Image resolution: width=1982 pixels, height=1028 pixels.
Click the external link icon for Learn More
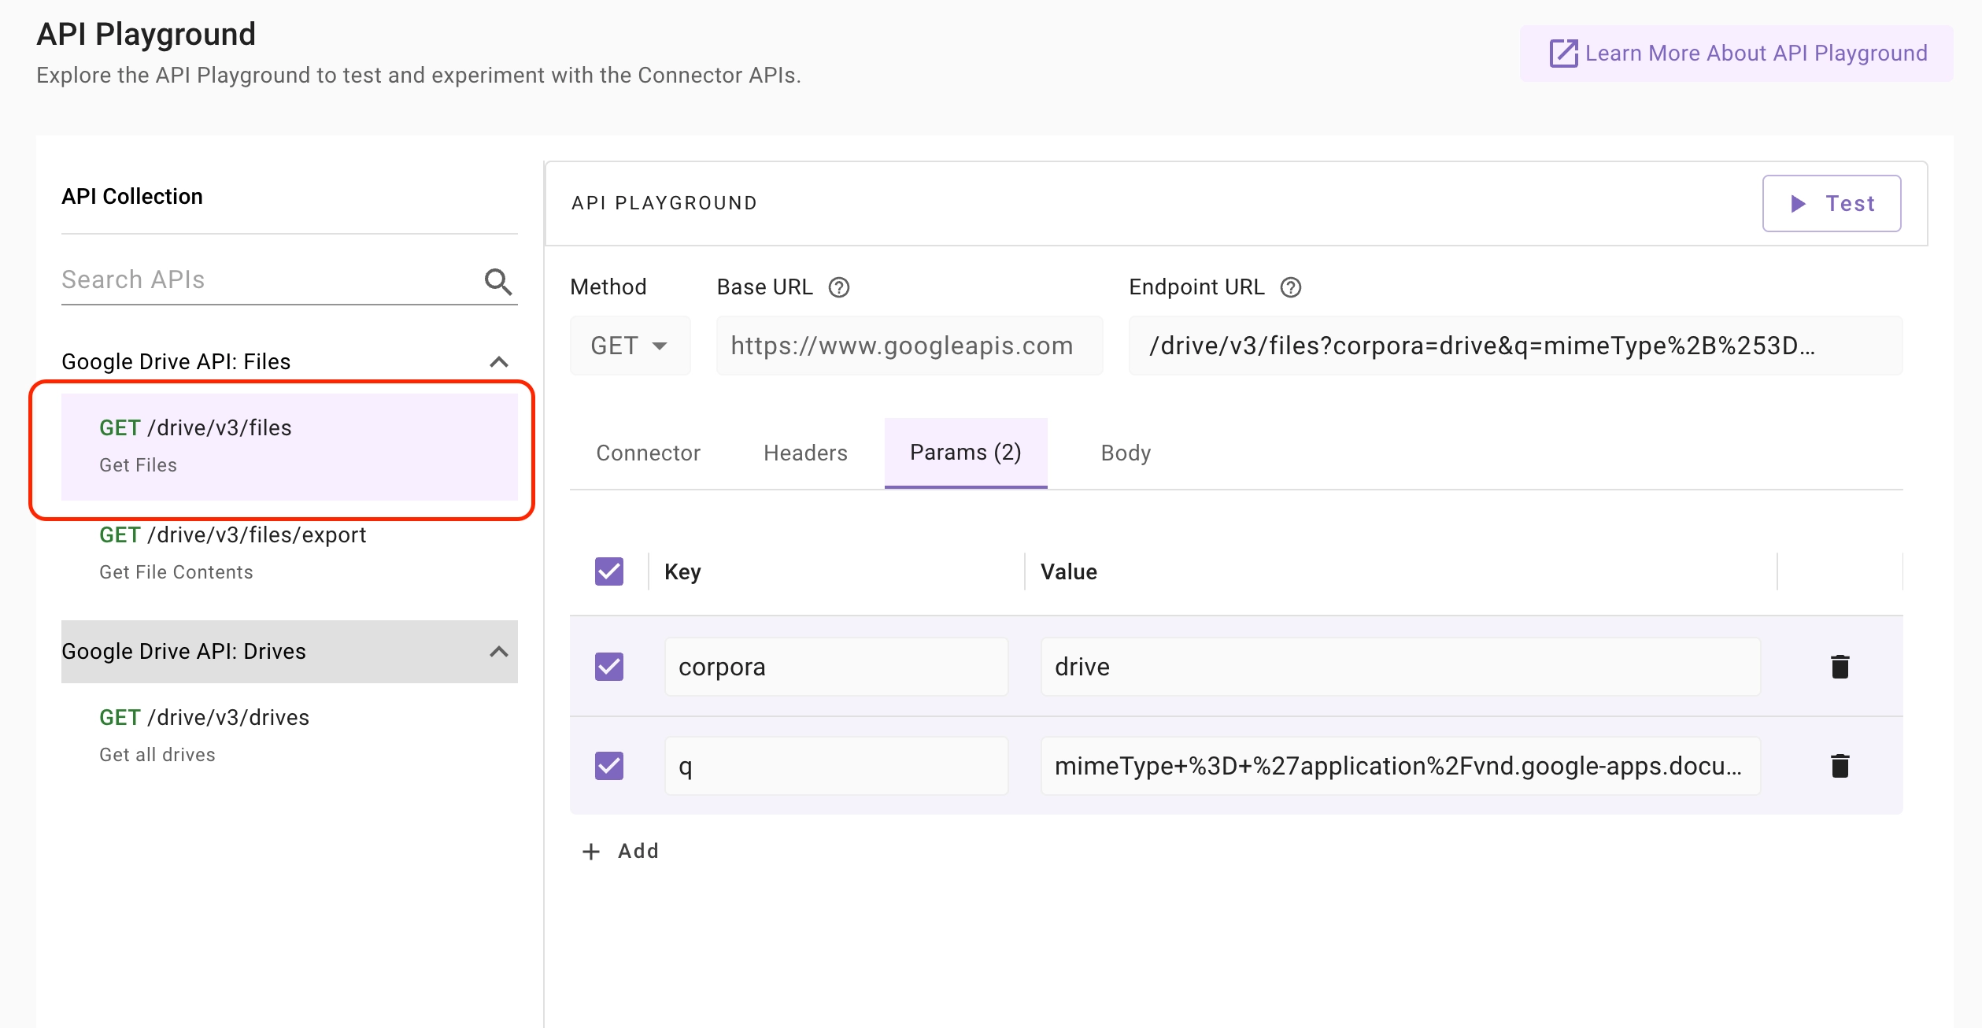pyautogui.click(x=1563, y=54)
